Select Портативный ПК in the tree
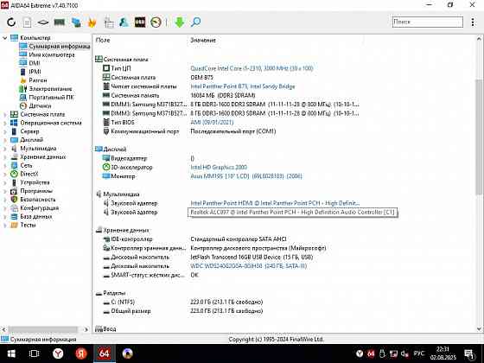Viewport: 484px width, 363px height. coord(47,97)
